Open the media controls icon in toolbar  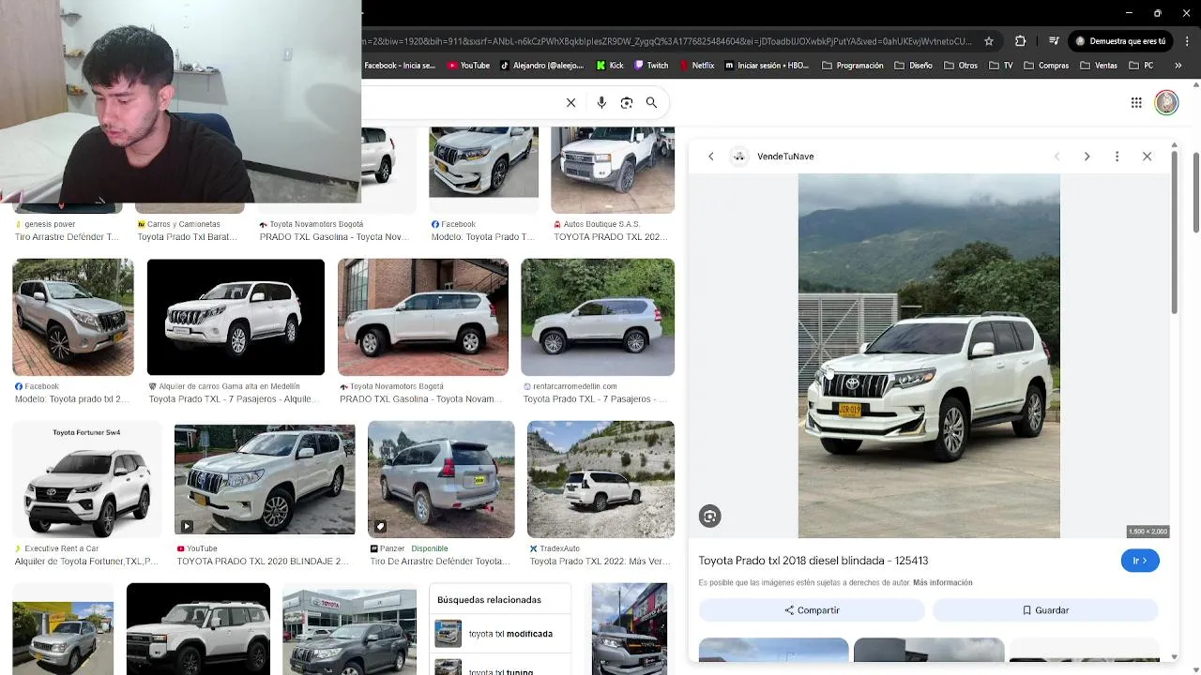[1054, 41]
